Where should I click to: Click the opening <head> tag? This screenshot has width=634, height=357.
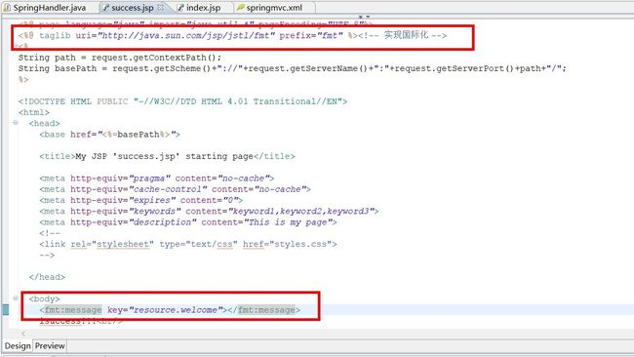(45, 123)
